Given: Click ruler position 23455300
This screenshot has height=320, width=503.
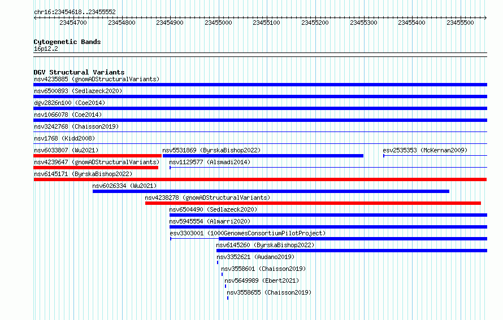Looking at the screenshot, I should (363, 23).
